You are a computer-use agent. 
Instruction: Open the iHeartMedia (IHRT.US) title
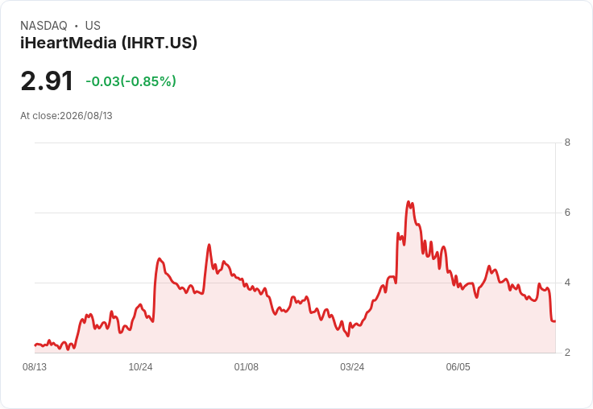(109, 43)
